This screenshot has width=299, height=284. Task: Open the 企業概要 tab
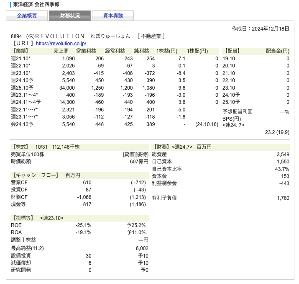point(27,15)
